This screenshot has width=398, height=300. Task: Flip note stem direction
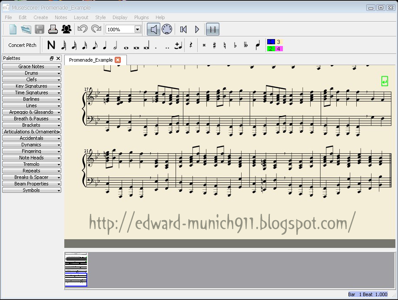(258, 45)
